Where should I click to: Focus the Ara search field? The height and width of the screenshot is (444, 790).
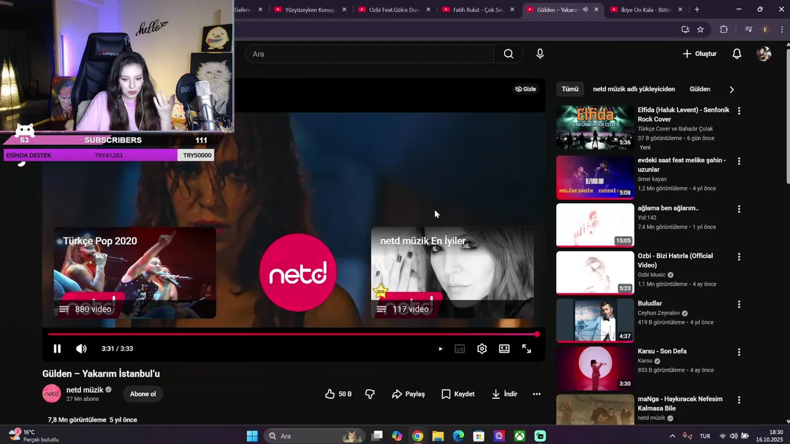click(x=370, y=54)
